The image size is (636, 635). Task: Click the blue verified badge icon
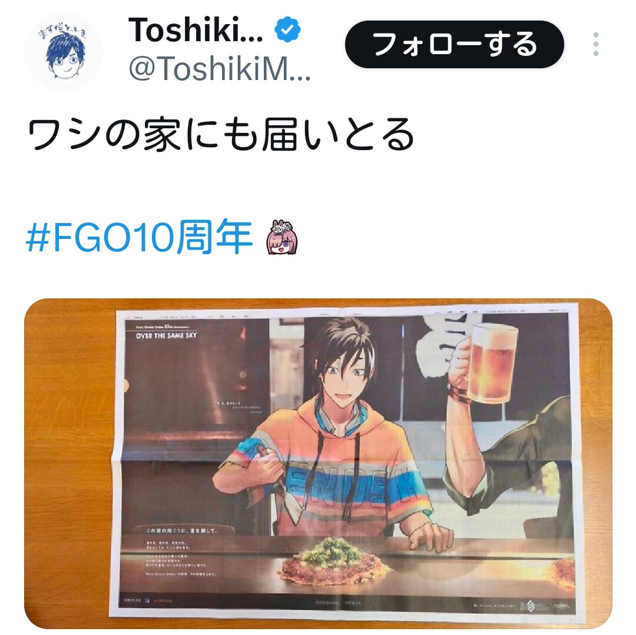(x=287, y=29)
